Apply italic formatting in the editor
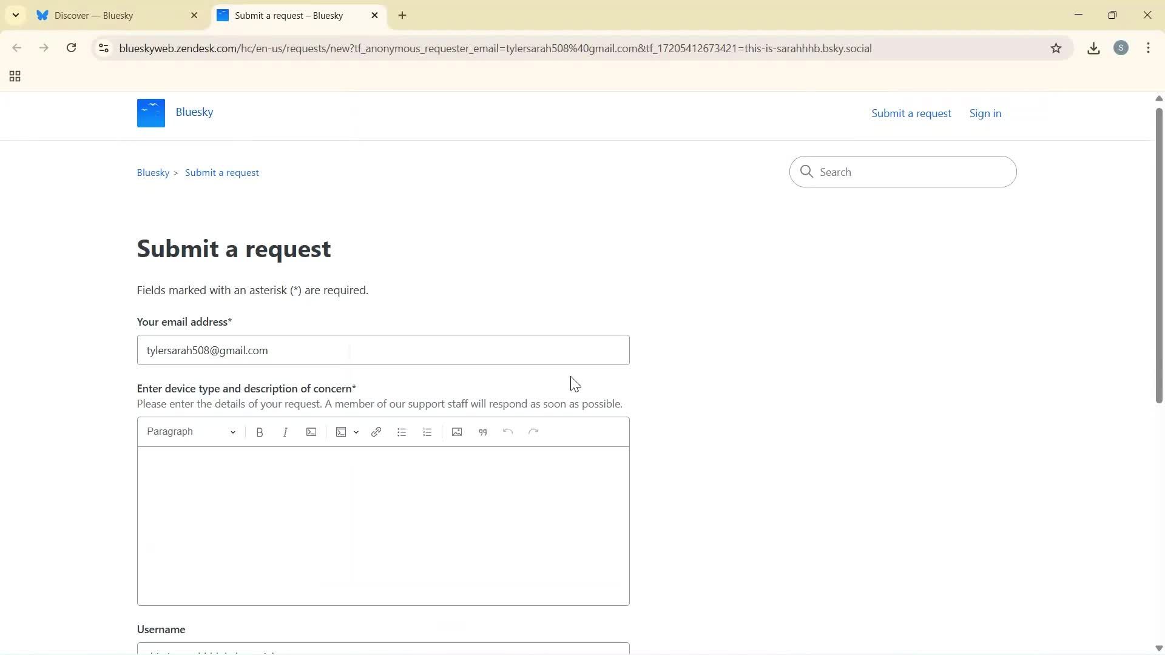This screenshot has height=655, width=1165. (x=285, y=431)
